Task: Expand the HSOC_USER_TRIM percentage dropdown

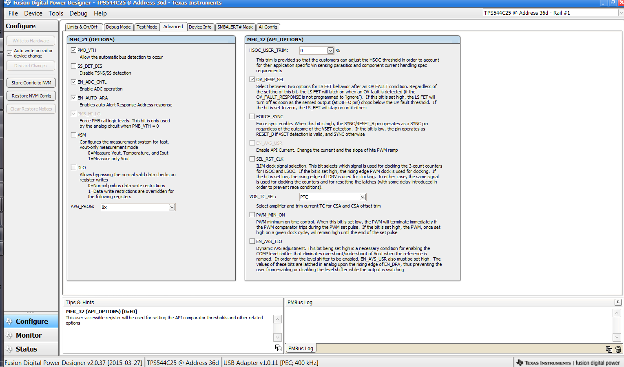Action: [330, 50]
